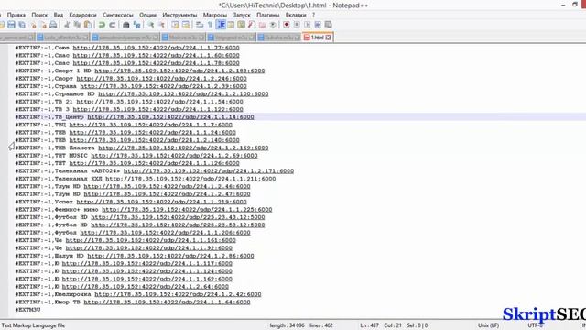
Task: Follow the Спорт 1 HD stream URL
Action: tap(179, 71)
